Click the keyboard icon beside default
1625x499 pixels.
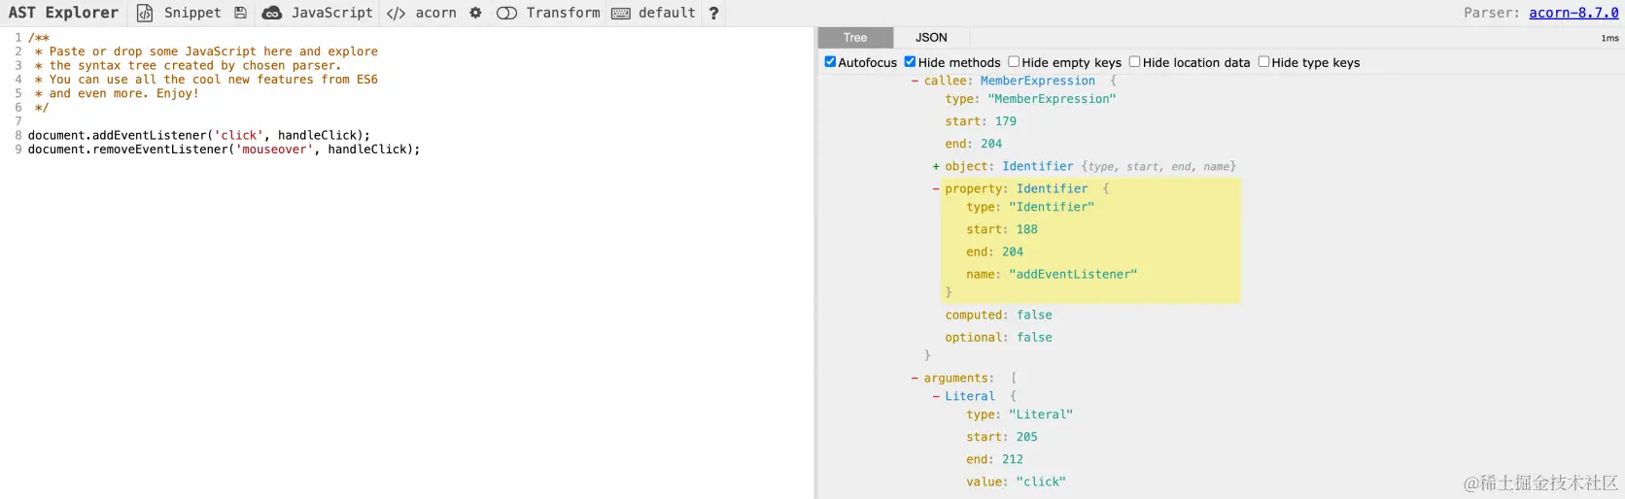(621, 13)
